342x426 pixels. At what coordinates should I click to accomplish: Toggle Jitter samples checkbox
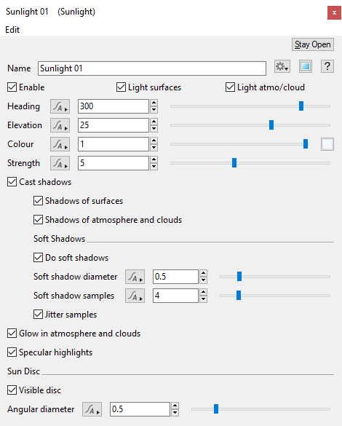point(38,315)
